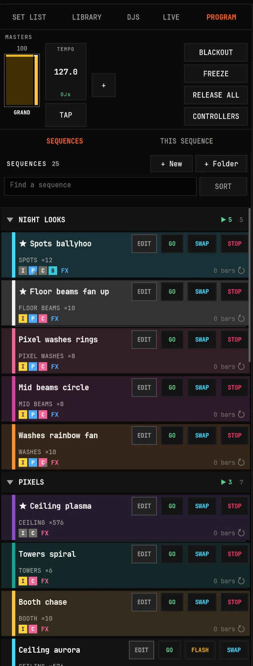This screenshot has width=253, height=666.
Task: Create a sequence with + New
Action: 171,164
